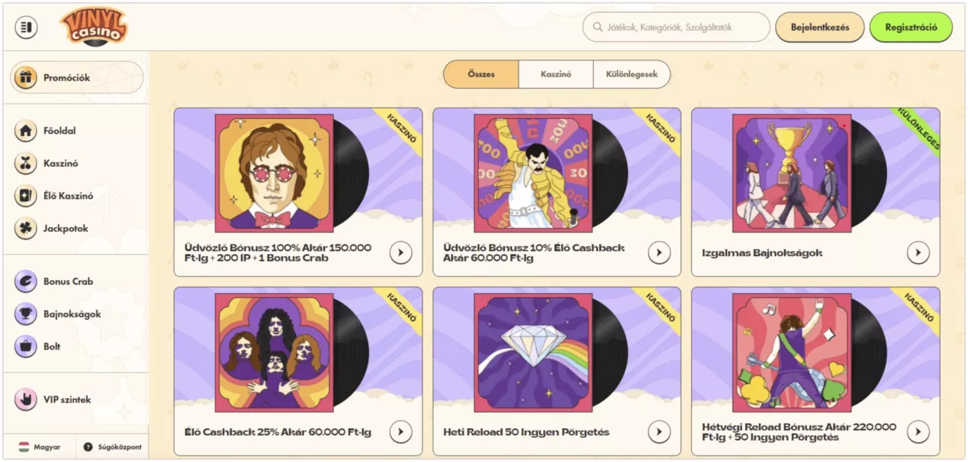Select the Különlegesek filter tab

(x=632, y=74)
